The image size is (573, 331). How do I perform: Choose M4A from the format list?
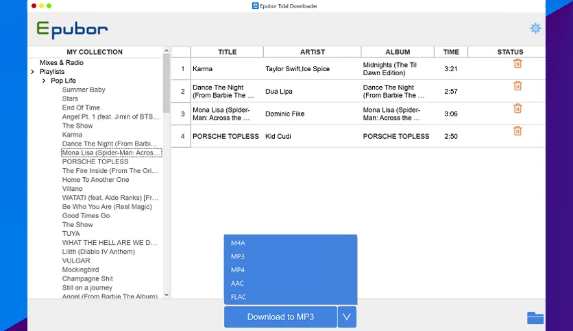(x=238, y=243)
